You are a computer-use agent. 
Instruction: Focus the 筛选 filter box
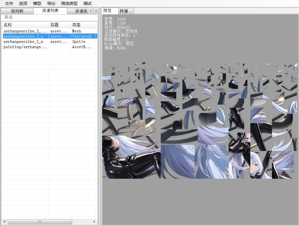pyautogui.click(x=50, y=17)
